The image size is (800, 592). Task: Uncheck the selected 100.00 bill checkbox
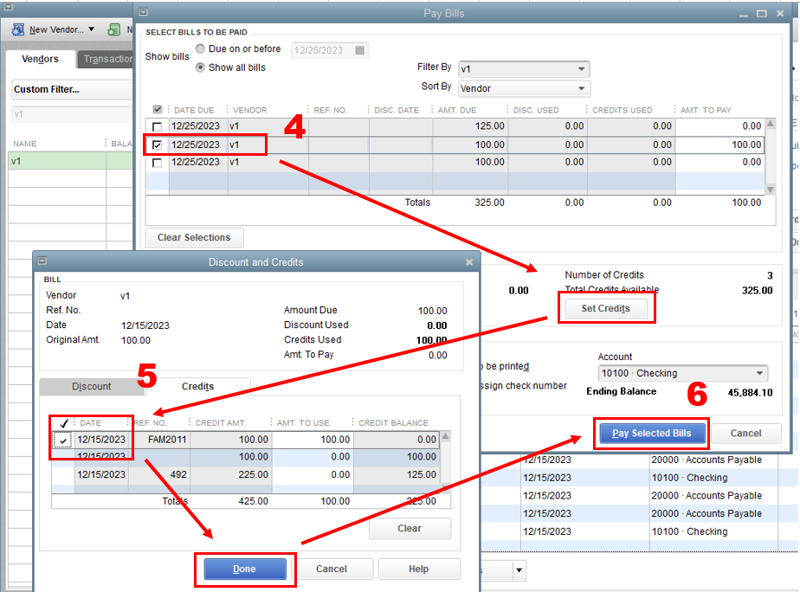(158, 145)
